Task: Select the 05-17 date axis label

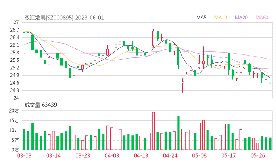Action: tap(229, 155)
